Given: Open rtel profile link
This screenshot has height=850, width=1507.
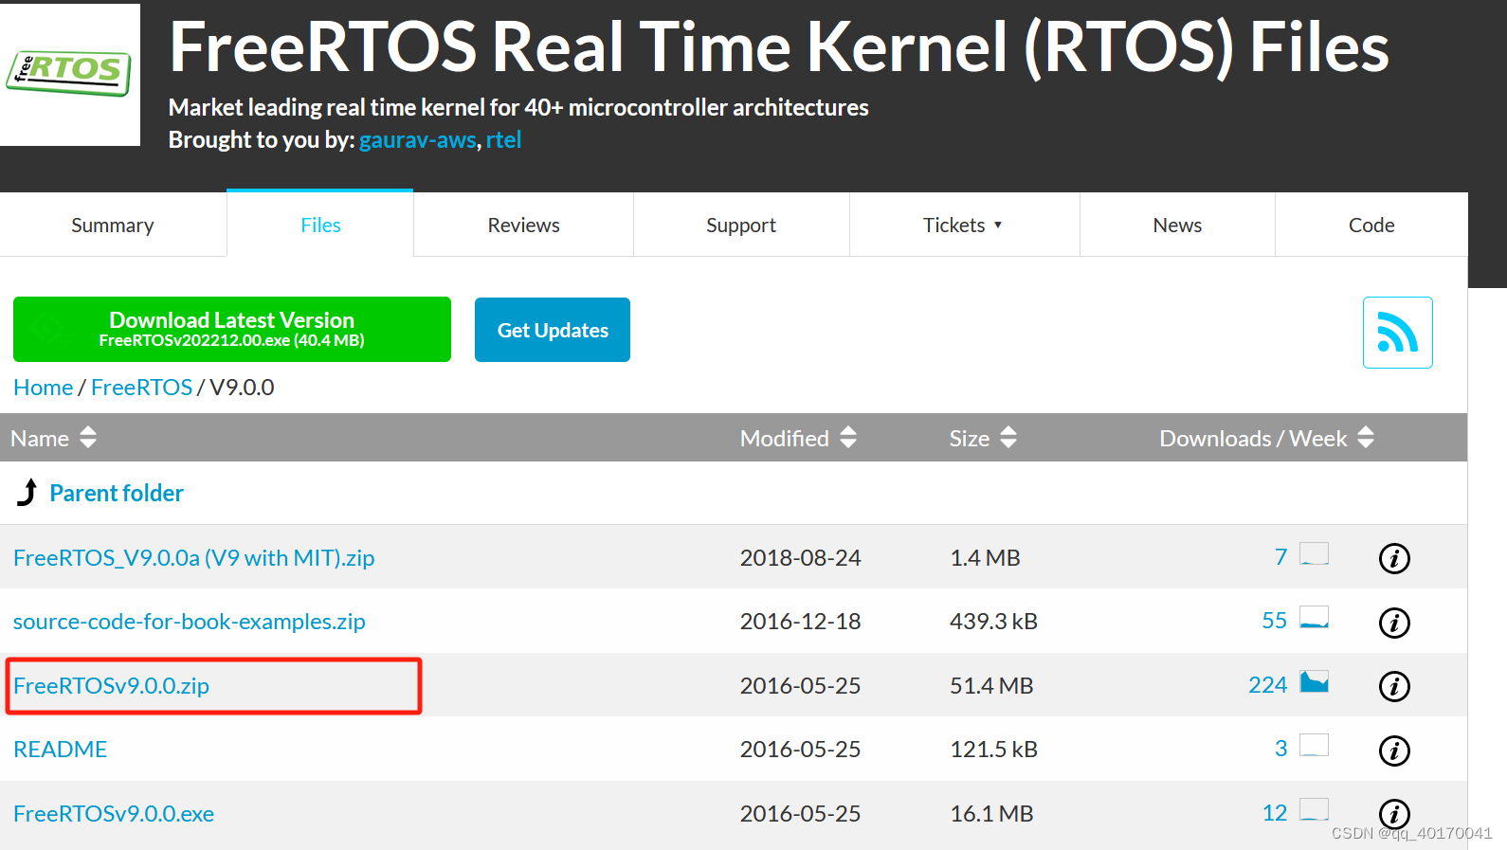Looking at the screenshot, I should 504,140.
